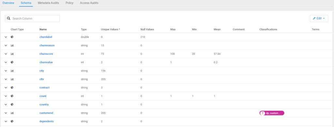334x127 pixels.
Task: Click the Search Column input field
Action: tap(32, 19)
